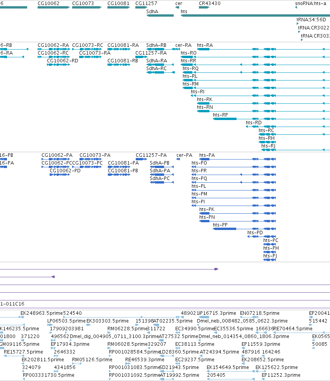This screenshot has width=330, height=381.
Task: Select the CG10073 gene label
Action: click(x=83, y=3)
